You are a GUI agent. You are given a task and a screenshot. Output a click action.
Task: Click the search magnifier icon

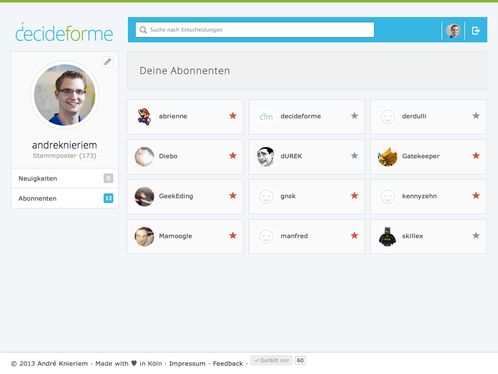pos(143,30)
